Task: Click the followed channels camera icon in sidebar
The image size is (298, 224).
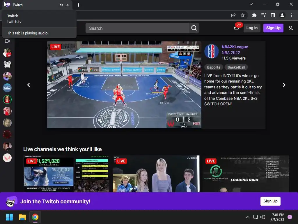Action: click(x=7, y=41)
